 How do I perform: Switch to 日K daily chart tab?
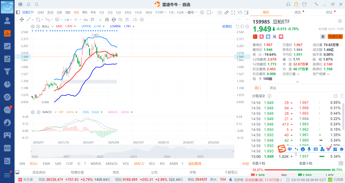[59, 12]
